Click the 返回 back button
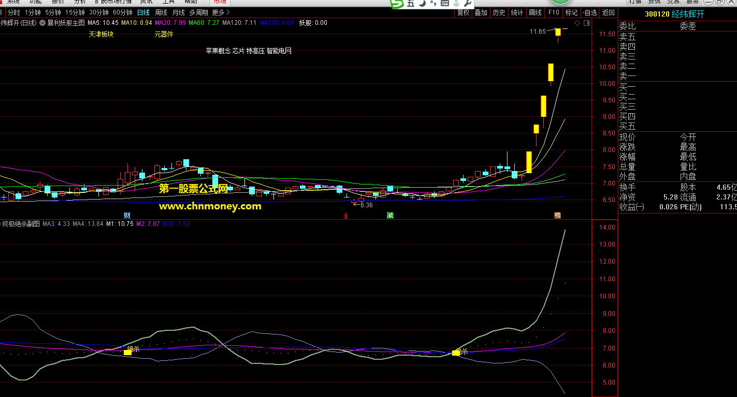This screenshot has width=737, height=397. tap(609, 12)
